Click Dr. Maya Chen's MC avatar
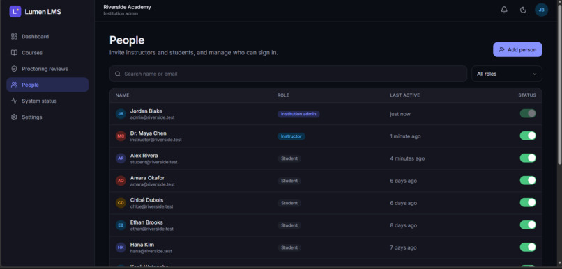The image size is (562, 269). [x=121, y=136]
